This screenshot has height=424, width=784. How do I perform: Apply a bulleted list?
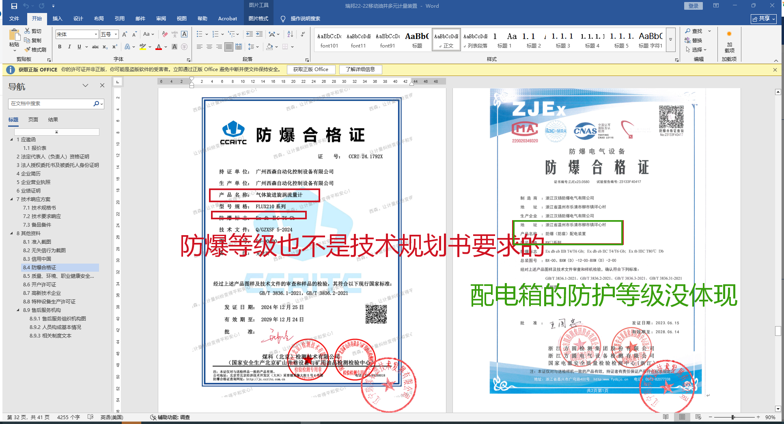[199, 35]
